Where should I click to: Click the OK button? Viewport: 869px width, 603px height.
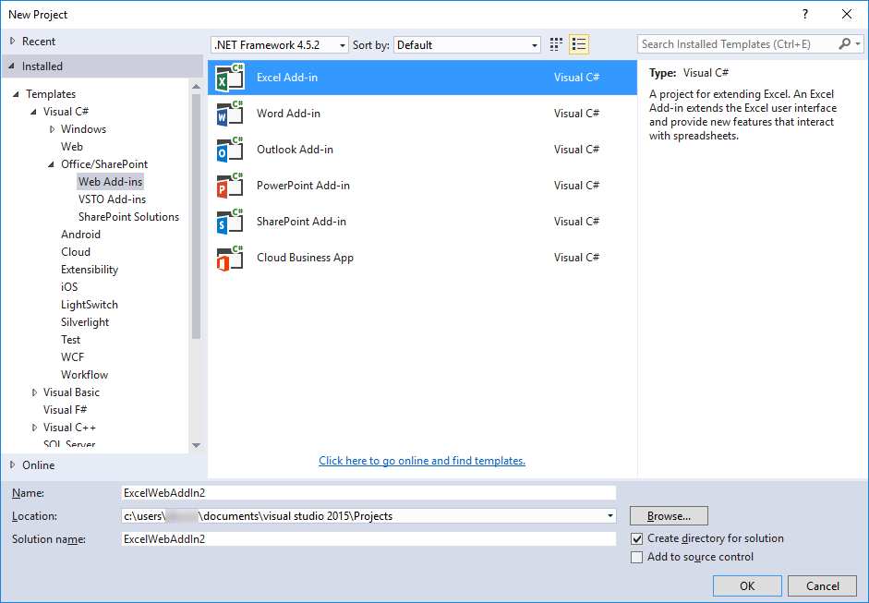tap(747, 585)
